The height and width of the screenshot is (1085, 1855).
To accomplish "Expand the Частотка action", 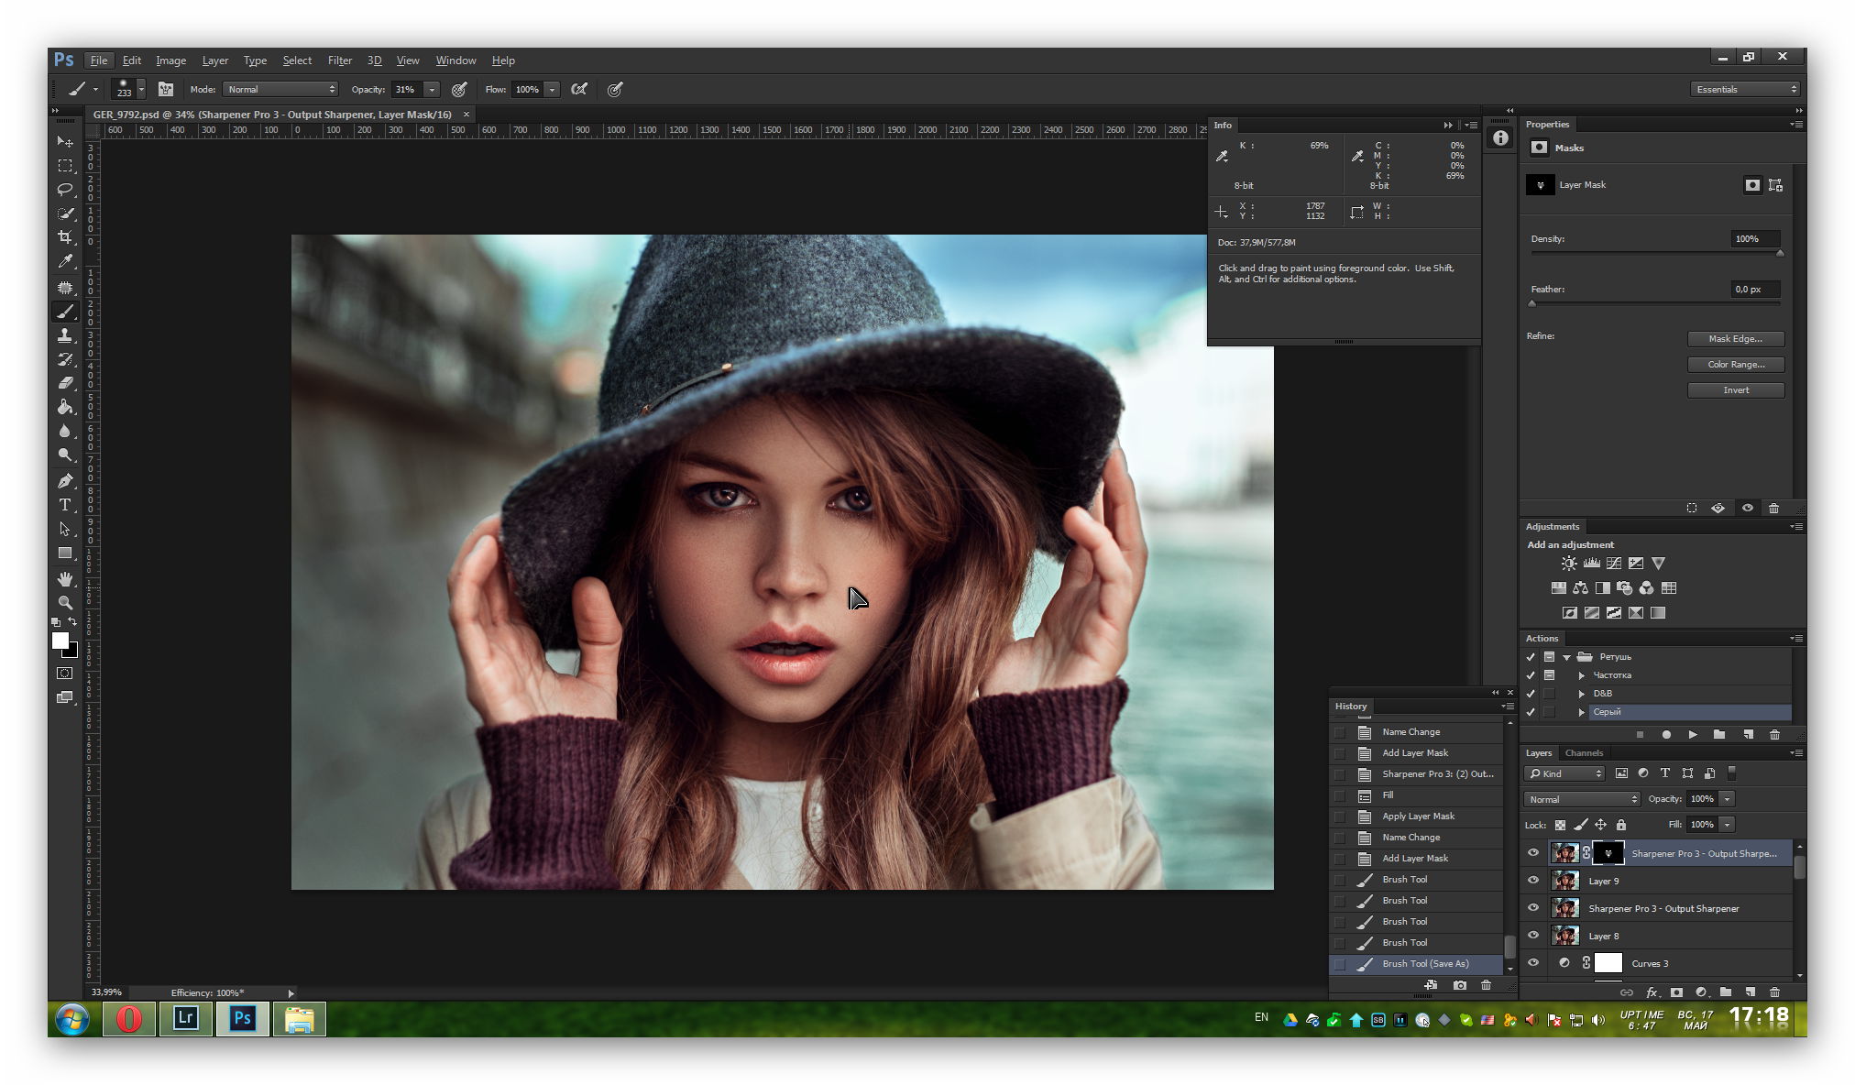I will click(x=1582, y=675).
